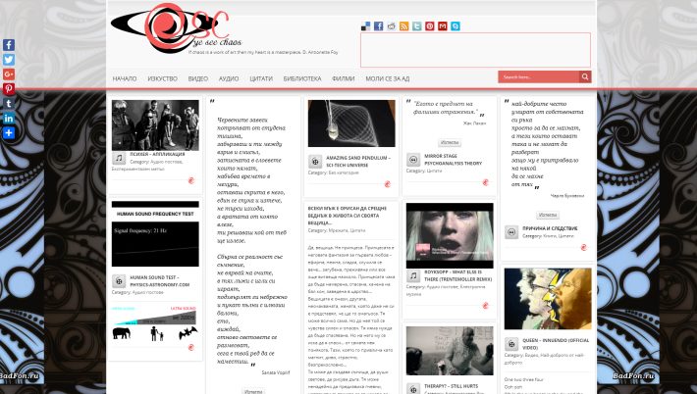The height and width of the screenshot is (394, 697).
Task: Open the Royksopp video thumbnail
Action: [x=450, y=235]
